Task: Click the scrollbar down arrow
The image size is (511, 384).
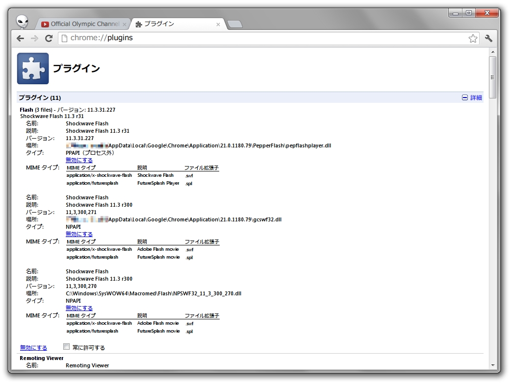Action: coord(492,364)
